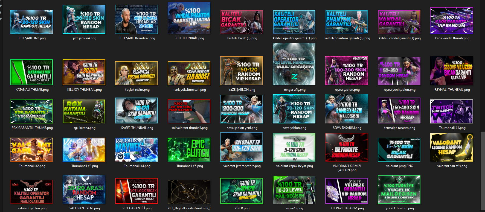
Task: Click the file name "REYNALI THUNBAİL.png"
Action: click(x=452, y=90)
